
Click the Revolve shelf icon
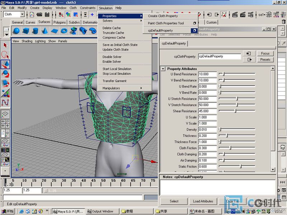[74, 31]
